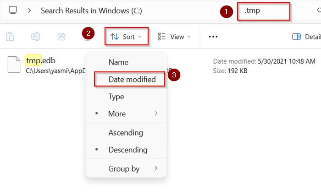Viewport: 321px width, 195px height.
Task: Expand the Group by submenu
Action: coord(126,168)
